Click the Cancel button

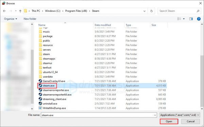click(191, 122)
